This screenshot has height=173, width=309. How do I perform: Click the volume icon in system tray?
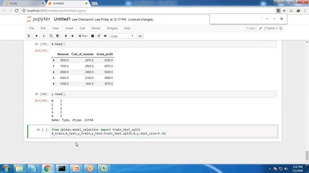(286, 169)
